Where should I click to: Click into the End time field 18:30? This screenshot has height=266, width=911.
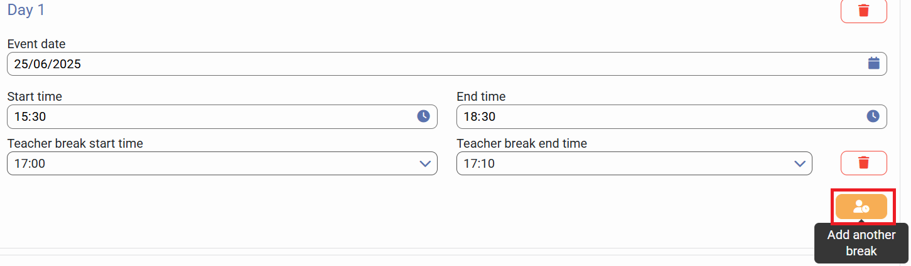click(659, 116)
